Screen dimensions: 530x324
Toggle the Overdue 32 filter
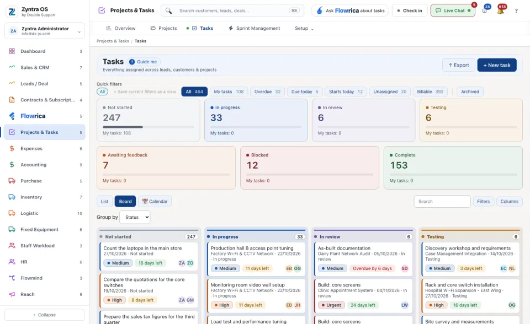coord(267,92)
